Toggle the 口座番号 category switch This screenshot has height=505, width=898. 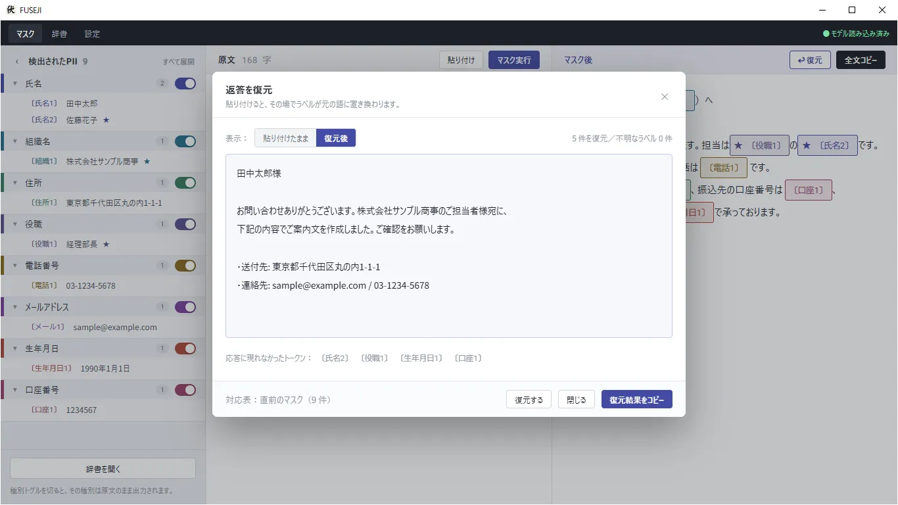[x=185, y=390]
